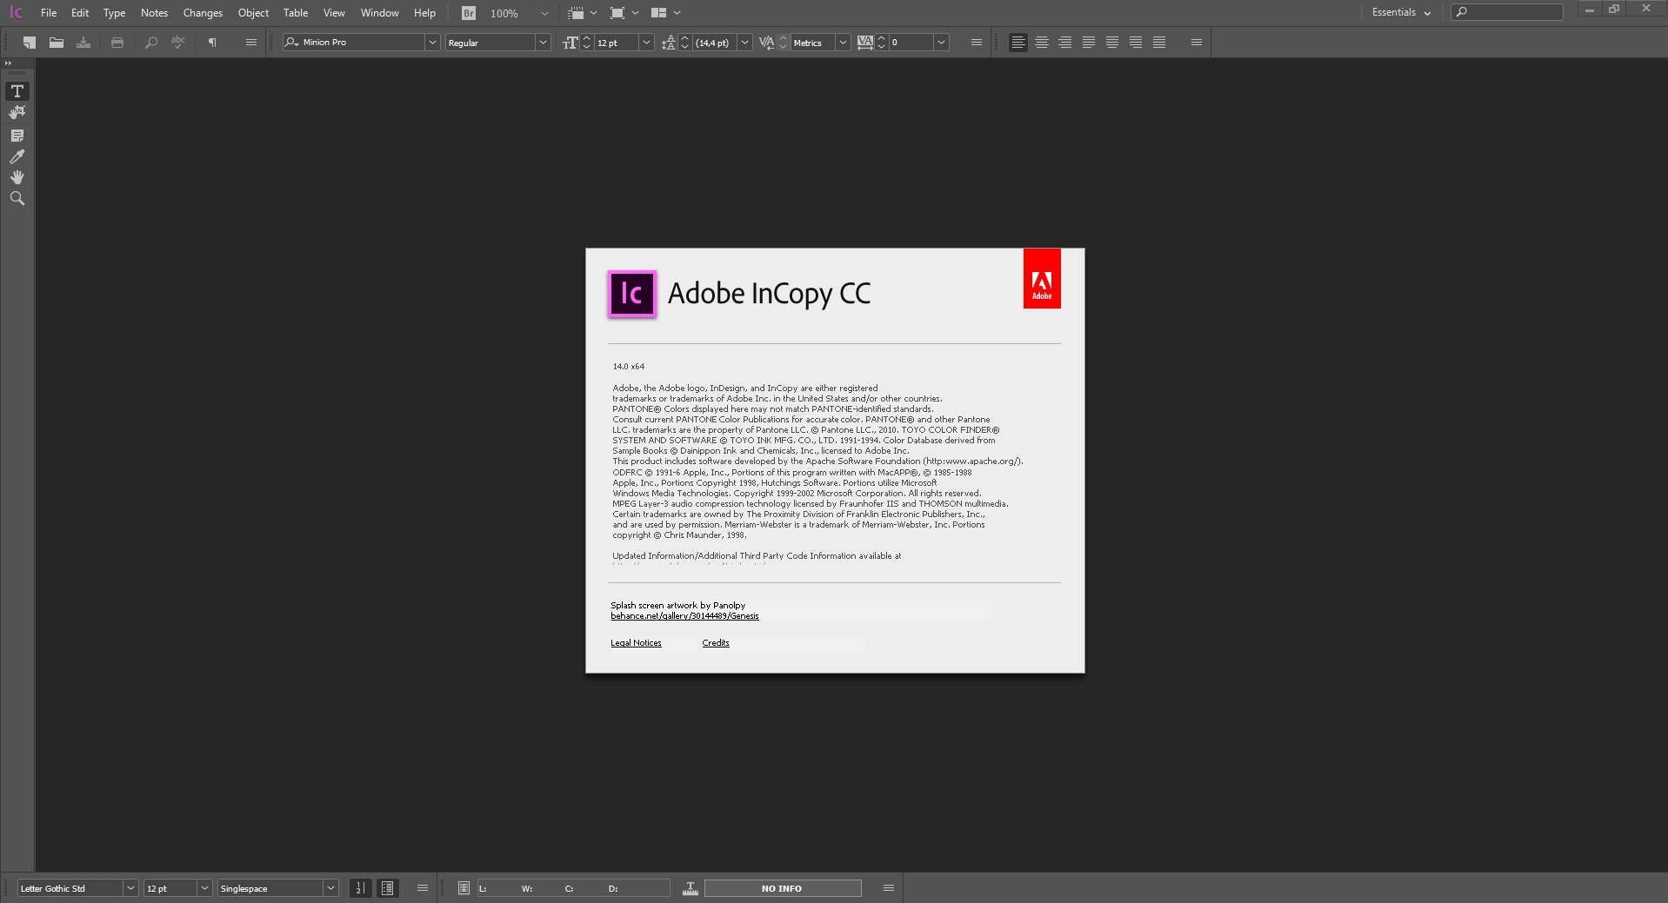
Task: Open Adobe Bridge via Br icon
Action: (469, 13)
